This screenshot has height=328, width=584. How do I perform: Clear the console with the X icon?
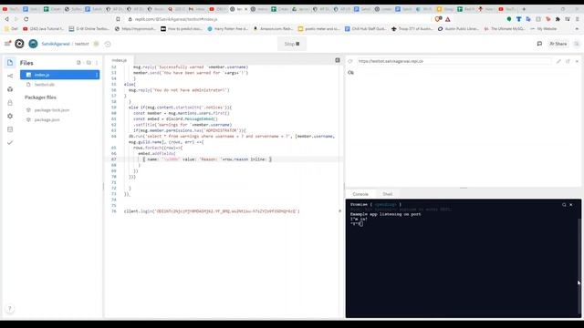click(x=571, y=205)
